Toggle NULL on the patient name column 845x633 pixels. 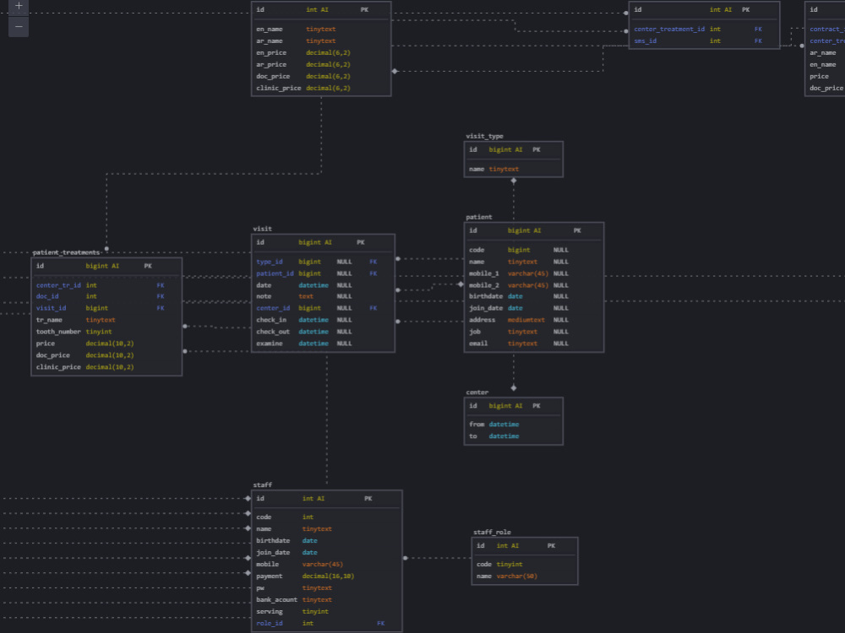pos(561,262)
